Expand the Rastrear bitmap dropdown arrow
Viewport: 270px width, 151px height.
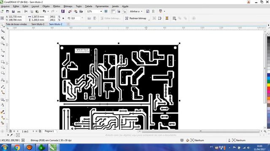pos(149,20)
